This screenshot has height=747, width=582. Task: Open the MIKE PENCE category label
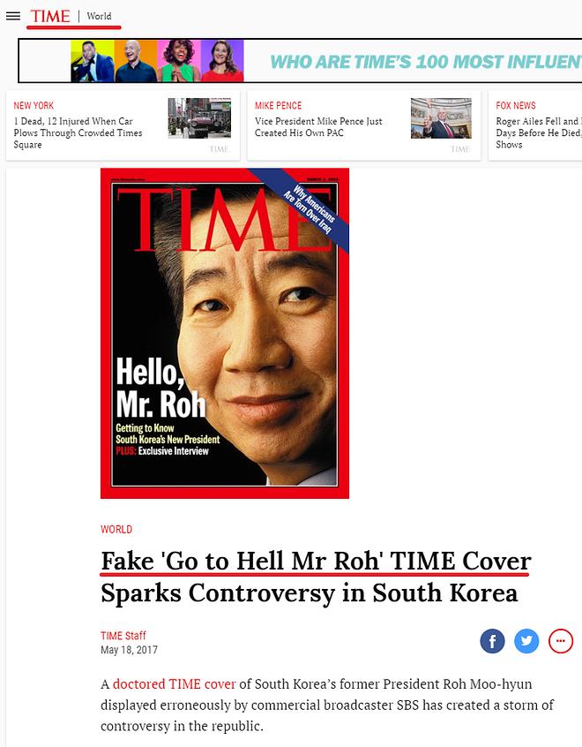pyautogui.click(x=279, y=105)
